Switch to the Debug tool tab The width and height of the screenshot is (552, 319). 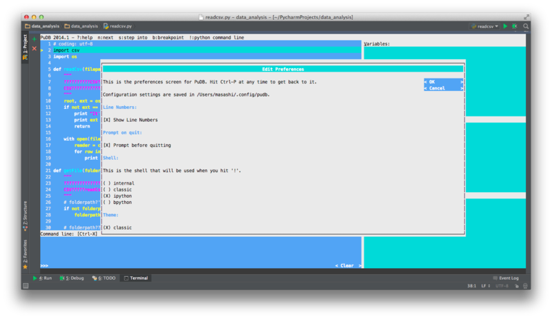(x=72, y=278)
